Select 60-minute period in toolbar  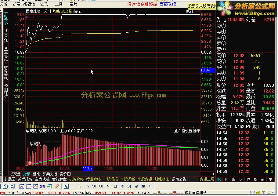[101, 186]
